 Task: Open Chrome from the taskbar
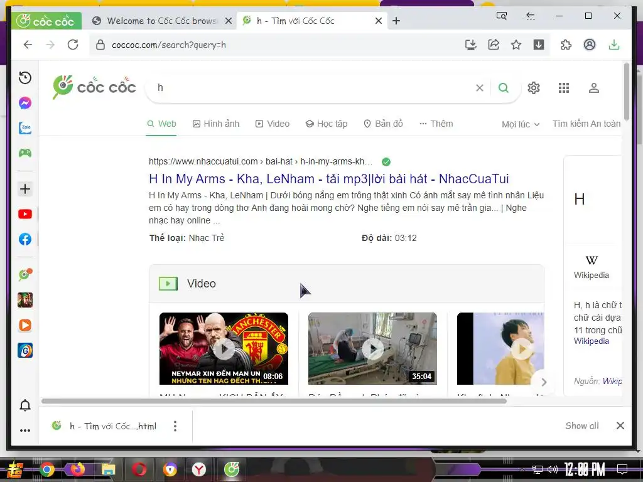pos(47,469)
